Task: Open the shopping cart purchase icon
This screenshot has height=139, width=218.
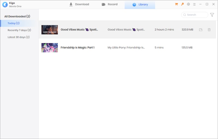Action: (x=176, y=4)
